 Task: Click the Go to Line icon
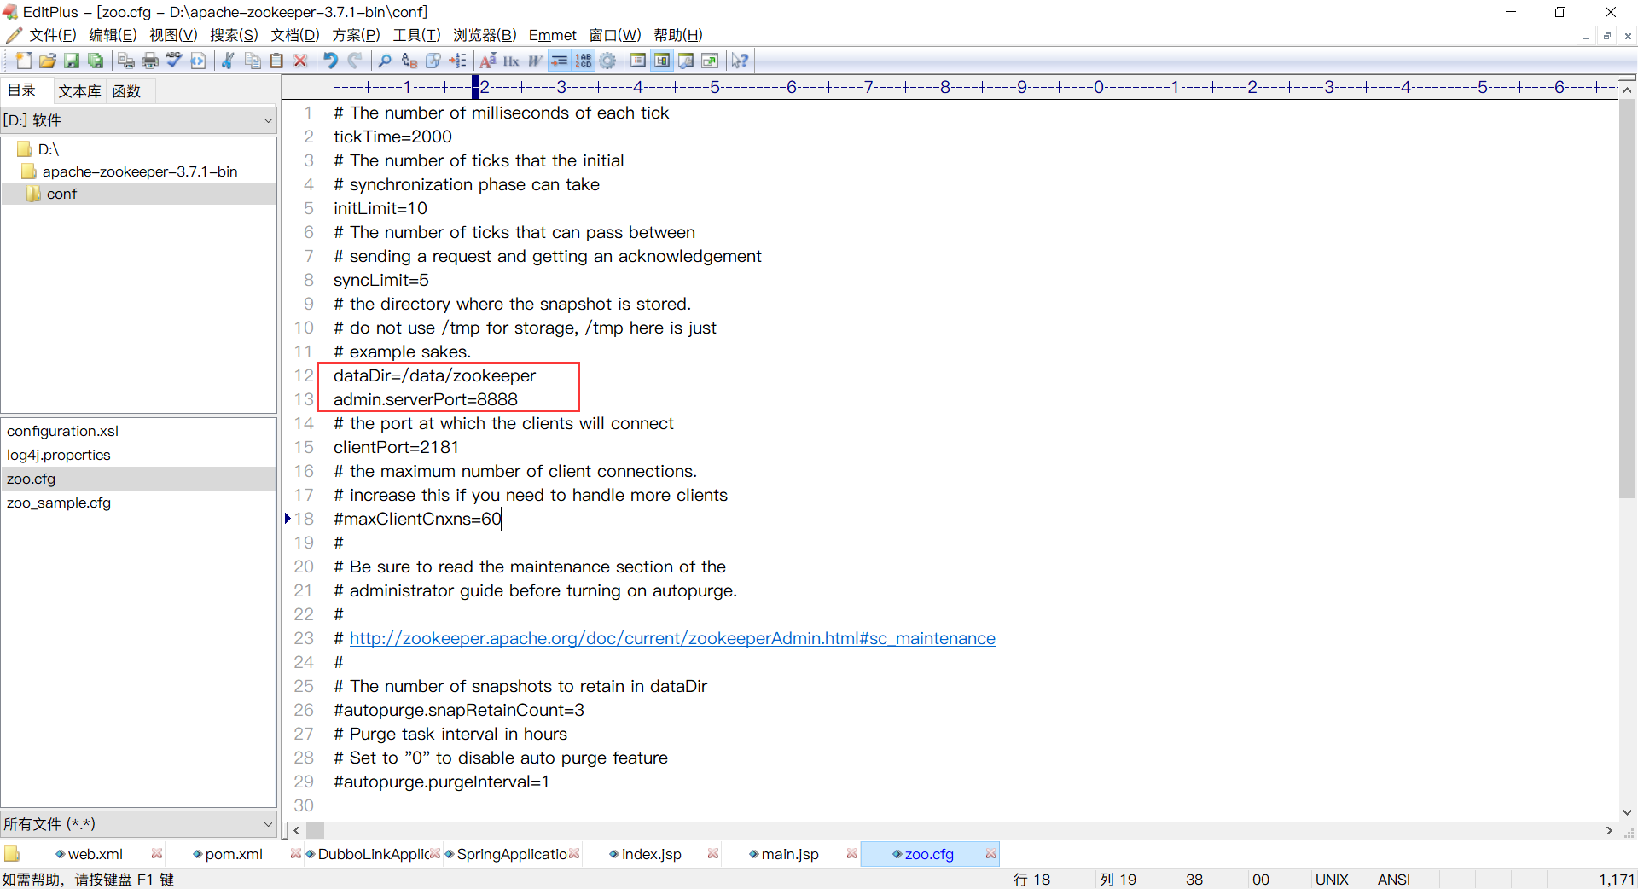coord(457,61)
